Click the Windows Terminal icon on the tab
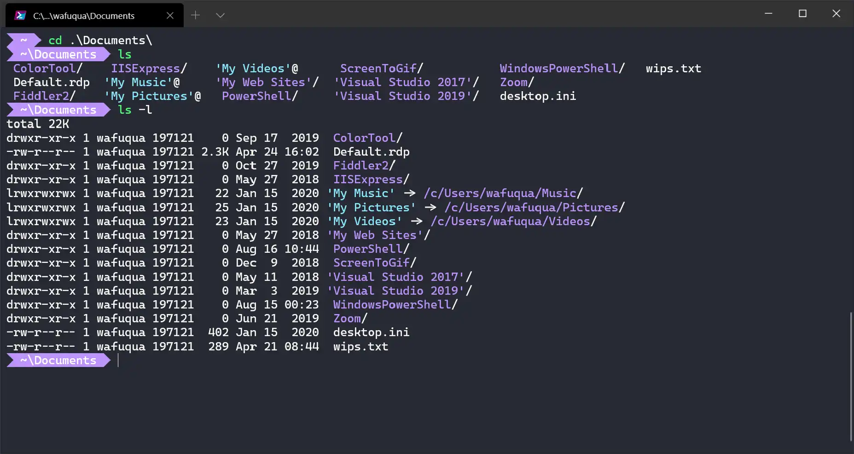Image resolution: width=854 pixels, height=454 pixels. (x=19, y=15)
